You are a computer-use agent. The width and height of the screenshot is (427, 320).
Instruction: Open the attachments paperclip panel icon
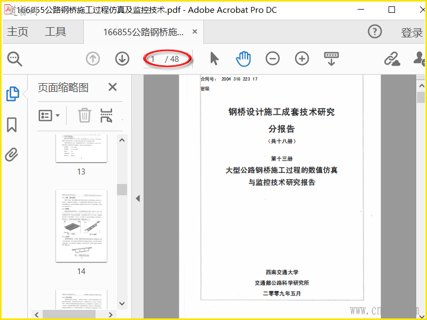click(12, 155)
